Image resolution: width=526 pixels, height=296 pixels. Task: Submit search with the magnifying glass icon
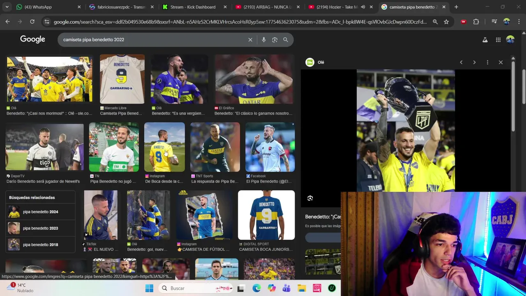(286, 39)
